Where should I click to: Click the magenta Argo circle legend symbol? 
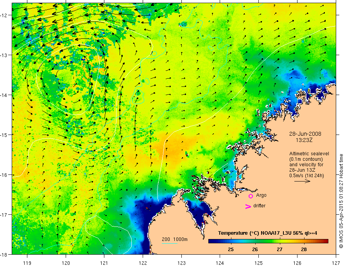pyautogui.click(x=251, y=196)
